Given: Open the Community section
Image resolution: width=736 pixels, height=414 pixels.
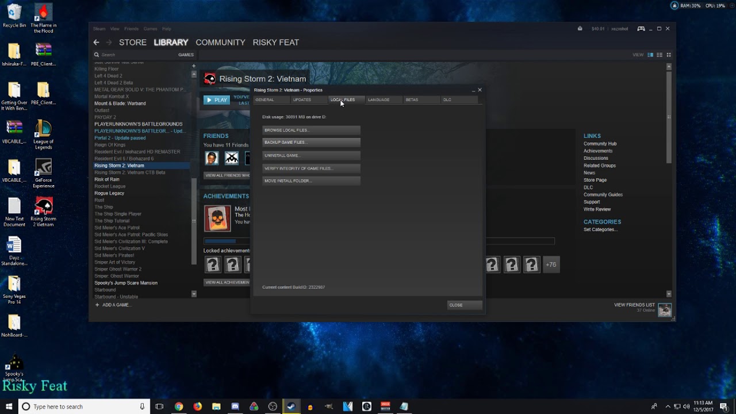Looking at the screenshot, I should pos(220,43).
